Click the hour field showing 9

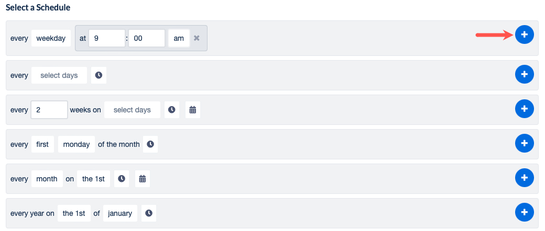107,38
